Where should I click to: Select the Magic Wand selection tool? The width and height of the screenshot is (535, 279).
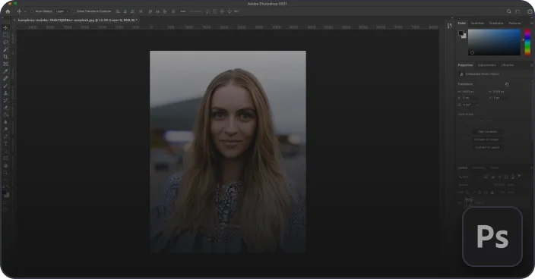click(x=5, y=49)
